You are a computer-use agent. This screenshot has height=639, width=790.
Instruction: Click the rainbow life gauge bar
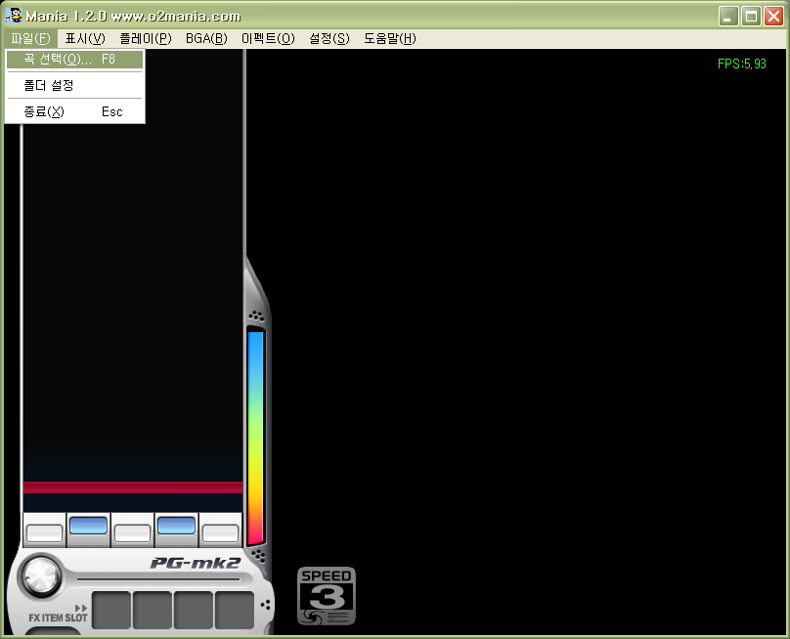tap(255, 437)
